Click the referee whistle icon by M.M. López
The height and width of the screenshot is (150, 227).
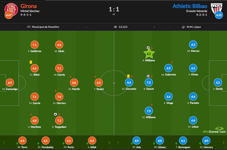[184, 27]
